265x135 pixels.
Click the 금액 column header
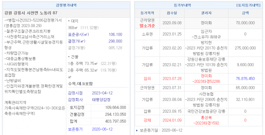point(245,13)
